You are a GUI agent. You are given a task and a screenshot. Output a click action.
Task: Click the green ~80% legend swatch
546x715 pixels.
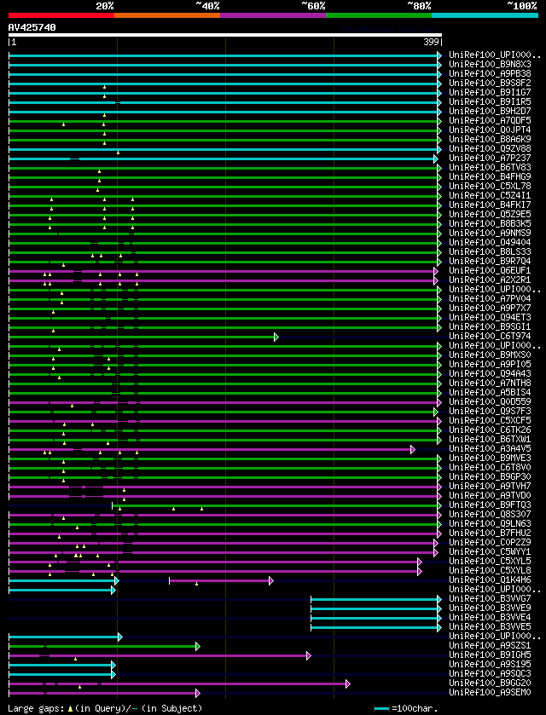point(379,15)
